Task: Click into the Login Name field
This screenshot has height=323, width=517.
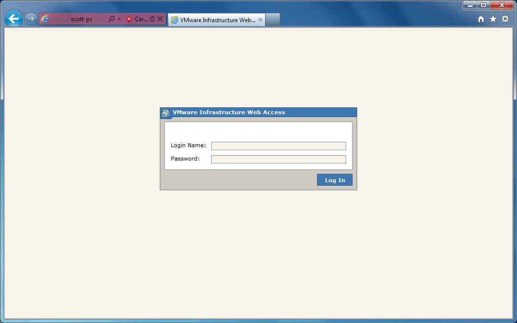Action: pos(278,146)
